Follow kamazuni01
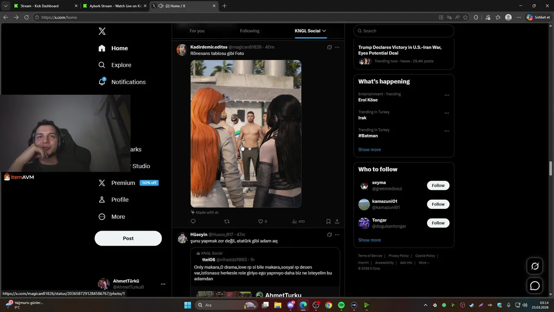Viewport: 554px width, 312px height. pos(438,204)
